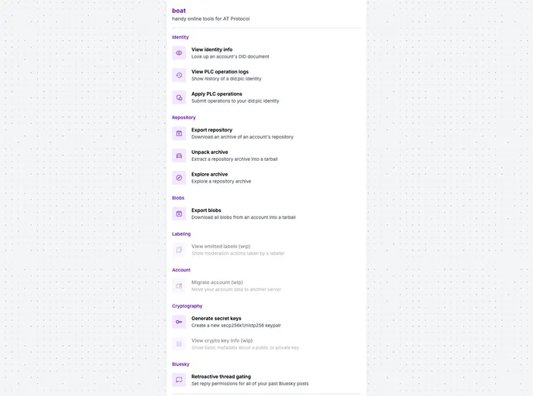The height and width of the screenshot is (396, 533).
Task: Click the Unpack archive icon
Action: [x=179, y=155]
